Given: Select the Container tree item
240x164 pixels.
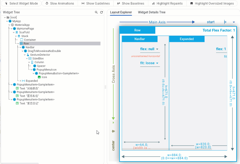Looking at the screenshot, I should click(30, 40).
